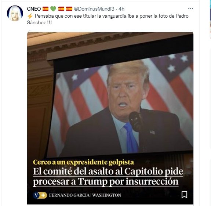Screen dimensions: 211x206
Task: Click the headline about procesar a Trump
Action: [108, 177]
